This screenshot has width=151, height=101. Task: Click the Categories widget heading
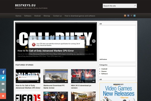tap(103, 65)
